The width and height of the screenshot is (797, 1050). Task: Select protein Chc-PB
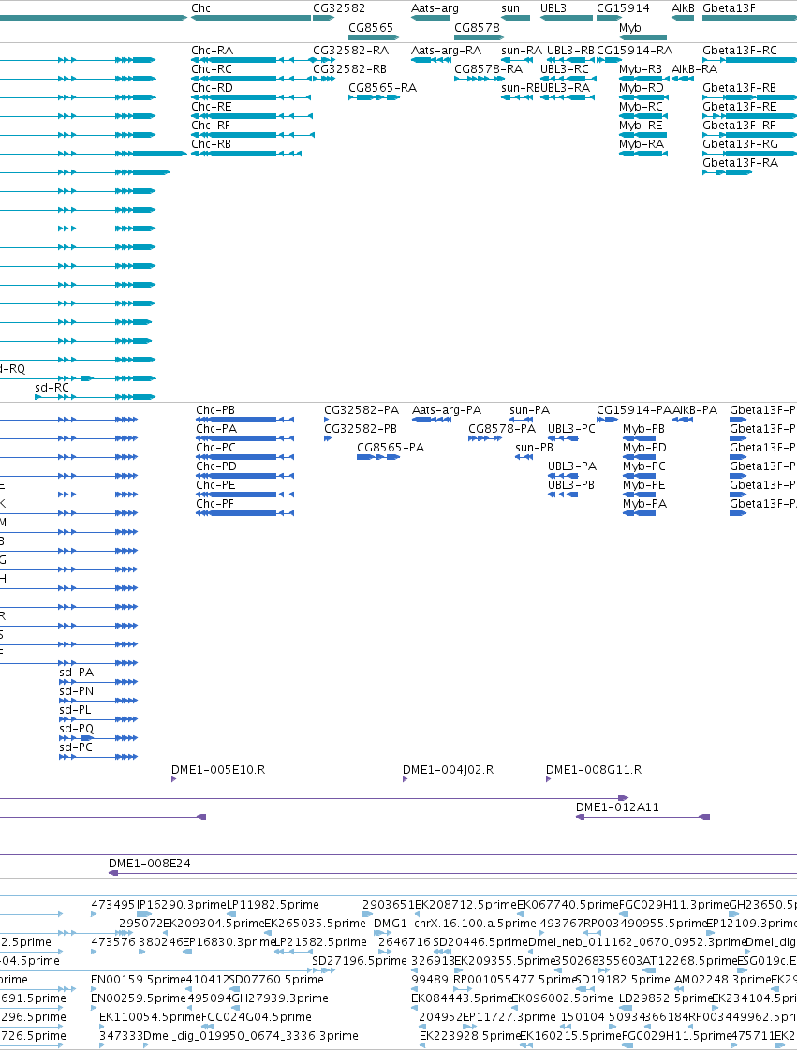pos(215,410)
